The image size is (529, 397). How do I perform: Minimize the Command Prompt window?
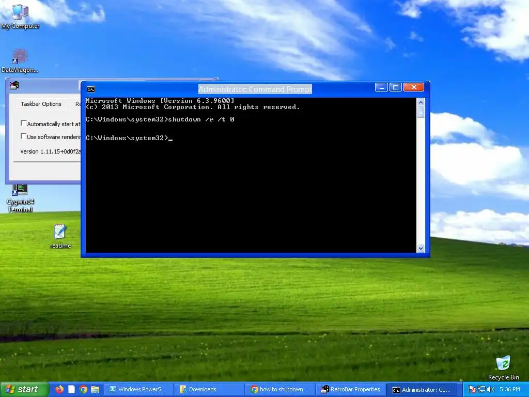point(381,87)
